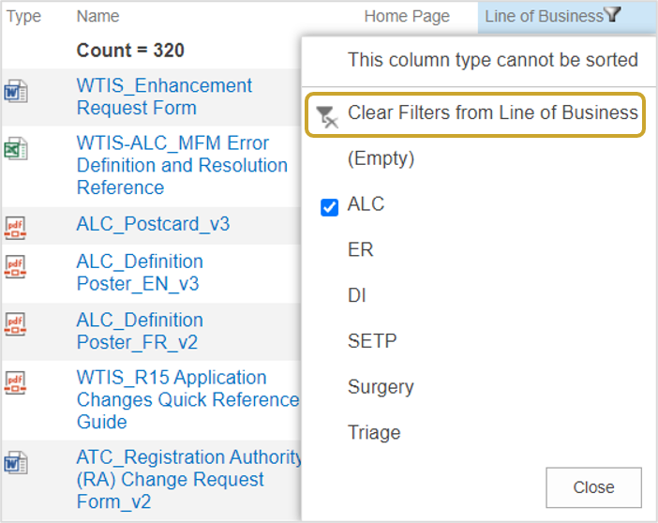Select the Triage filter value

374,432
